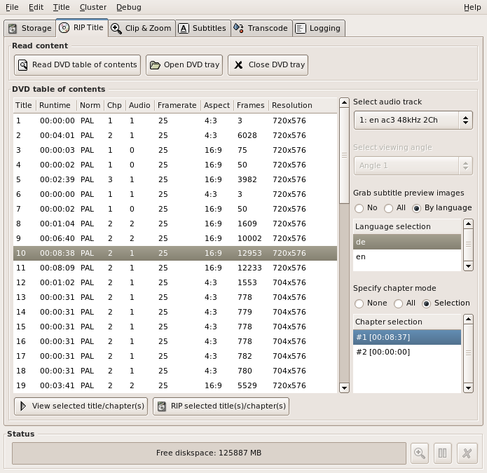
Task: Click RIP selected title(s)/chapter(s)
Action: (221, 406)
